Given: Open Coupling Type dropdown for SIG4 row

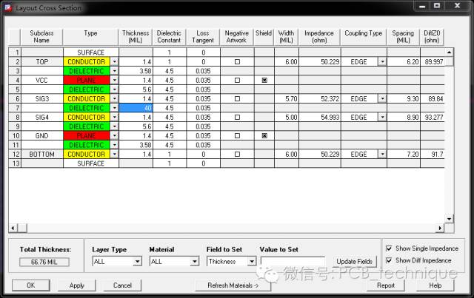Looking at the screenshot, I should click(382, 117).
